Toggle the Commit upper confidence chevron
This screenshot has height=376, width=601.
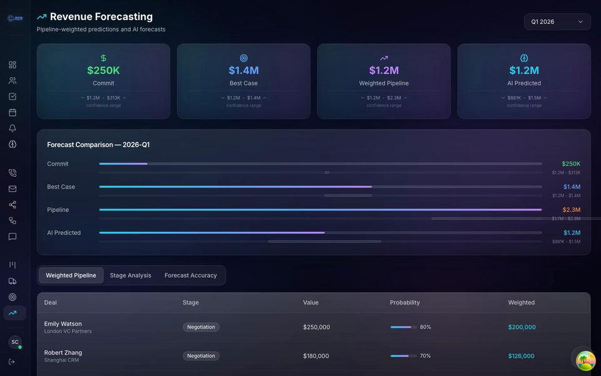click(125, 97)
